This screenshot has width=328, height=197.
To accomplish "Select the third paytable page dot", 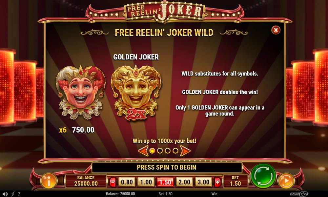I will pos(168,150).
